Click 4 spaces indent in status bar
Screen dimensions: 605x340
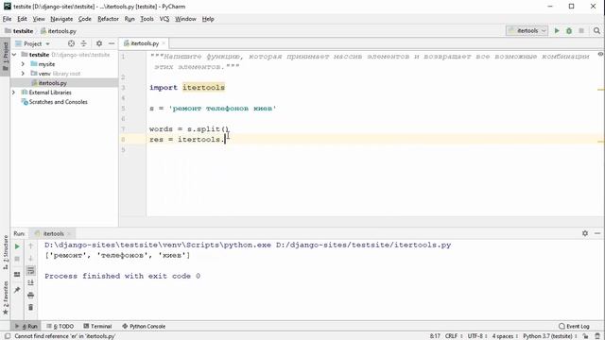pos(505,336)
